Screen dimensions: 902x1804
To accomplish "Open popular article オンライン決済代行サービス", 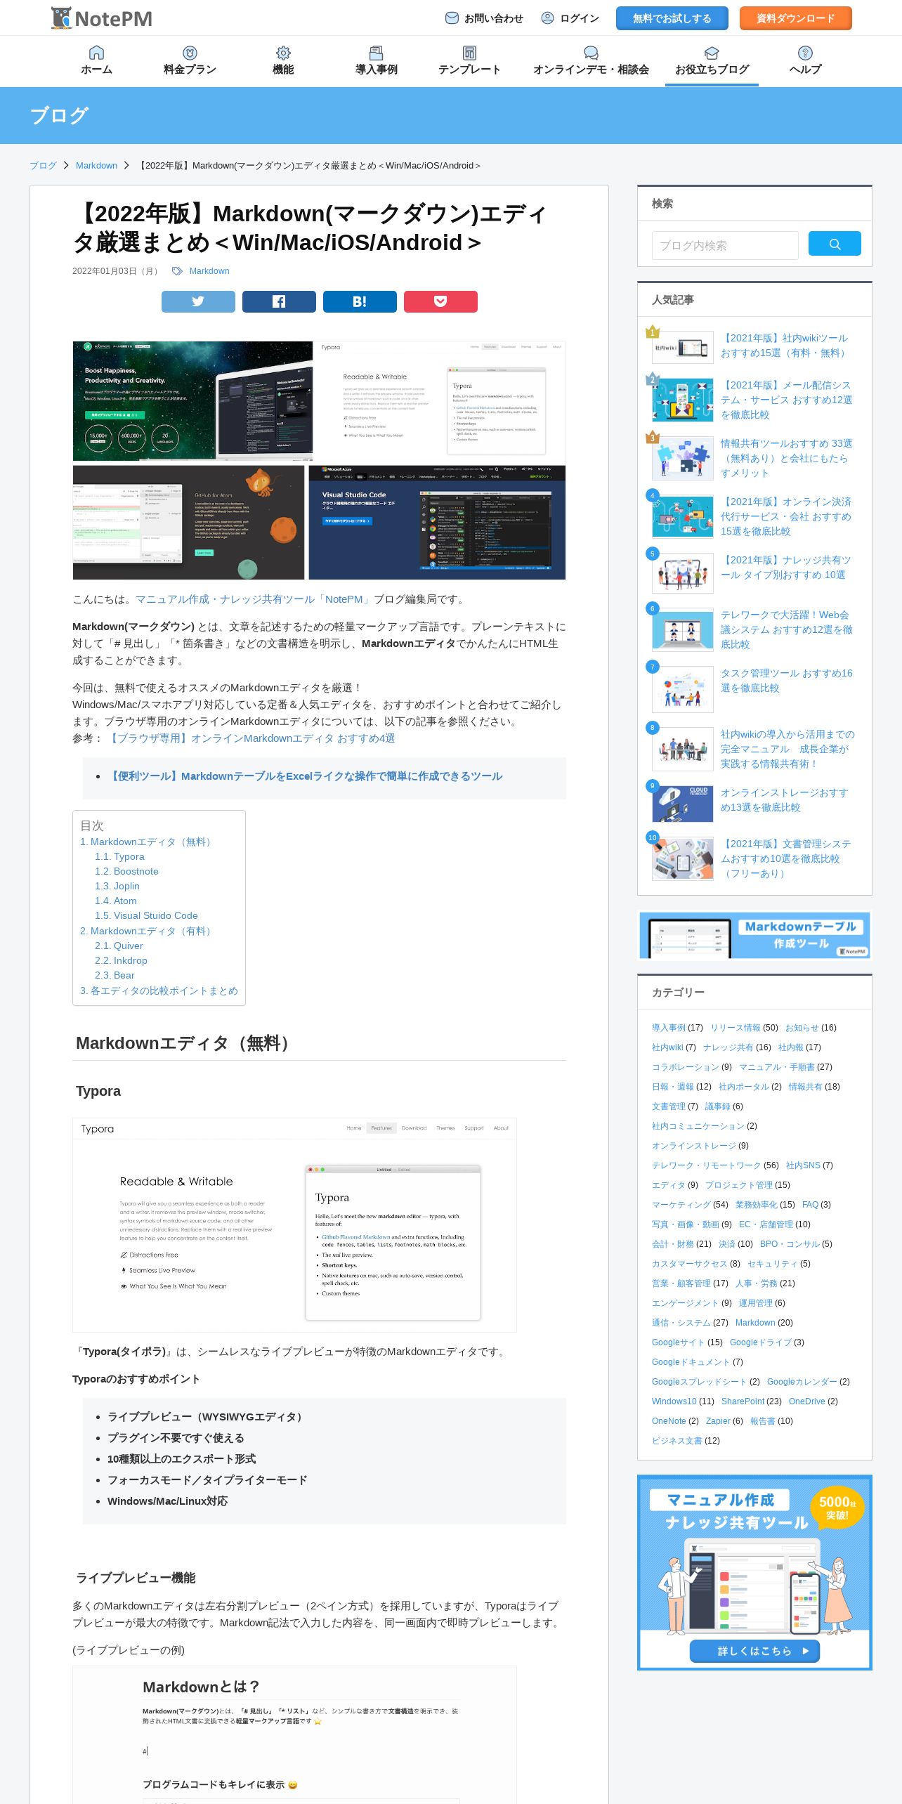I will pos(786,516).
